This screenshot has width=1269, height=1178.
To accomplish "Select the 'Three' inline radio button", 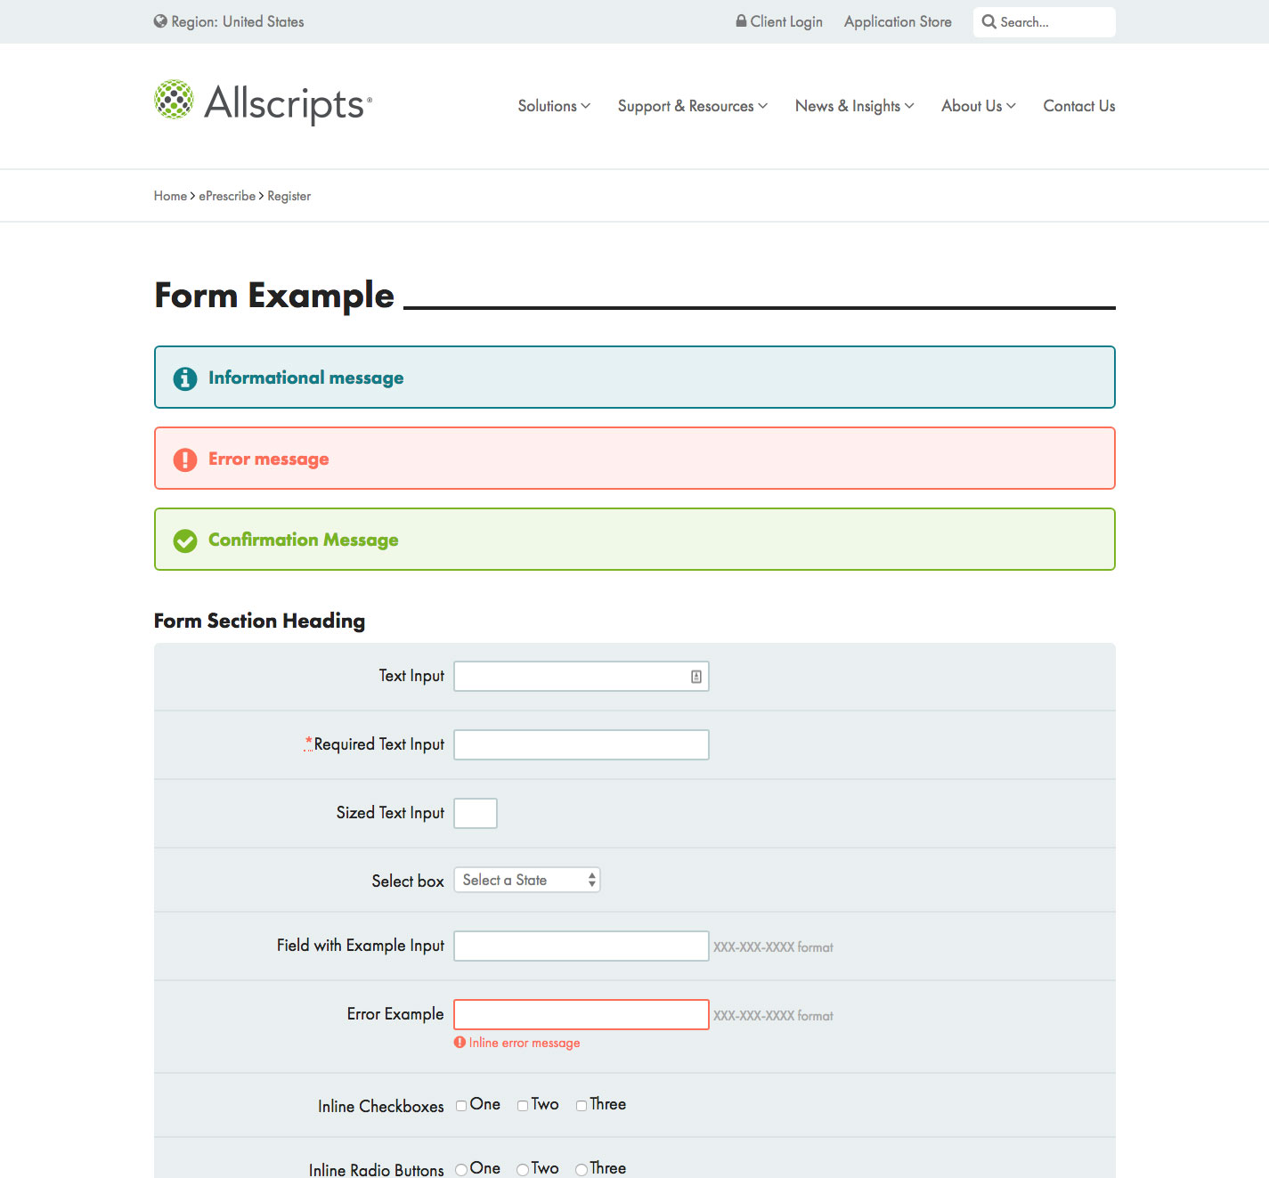I will [x=582, y=1170].
